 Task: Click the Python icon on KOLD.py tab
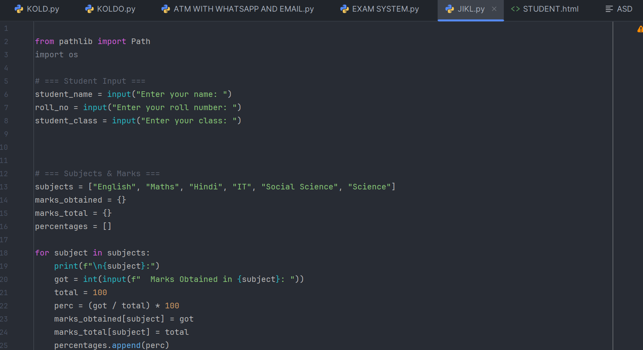(x=18, y=9)
